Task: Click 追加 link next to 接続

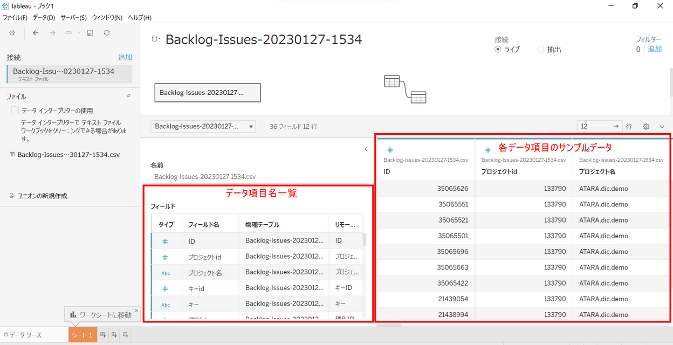Action: pos(125,57)
